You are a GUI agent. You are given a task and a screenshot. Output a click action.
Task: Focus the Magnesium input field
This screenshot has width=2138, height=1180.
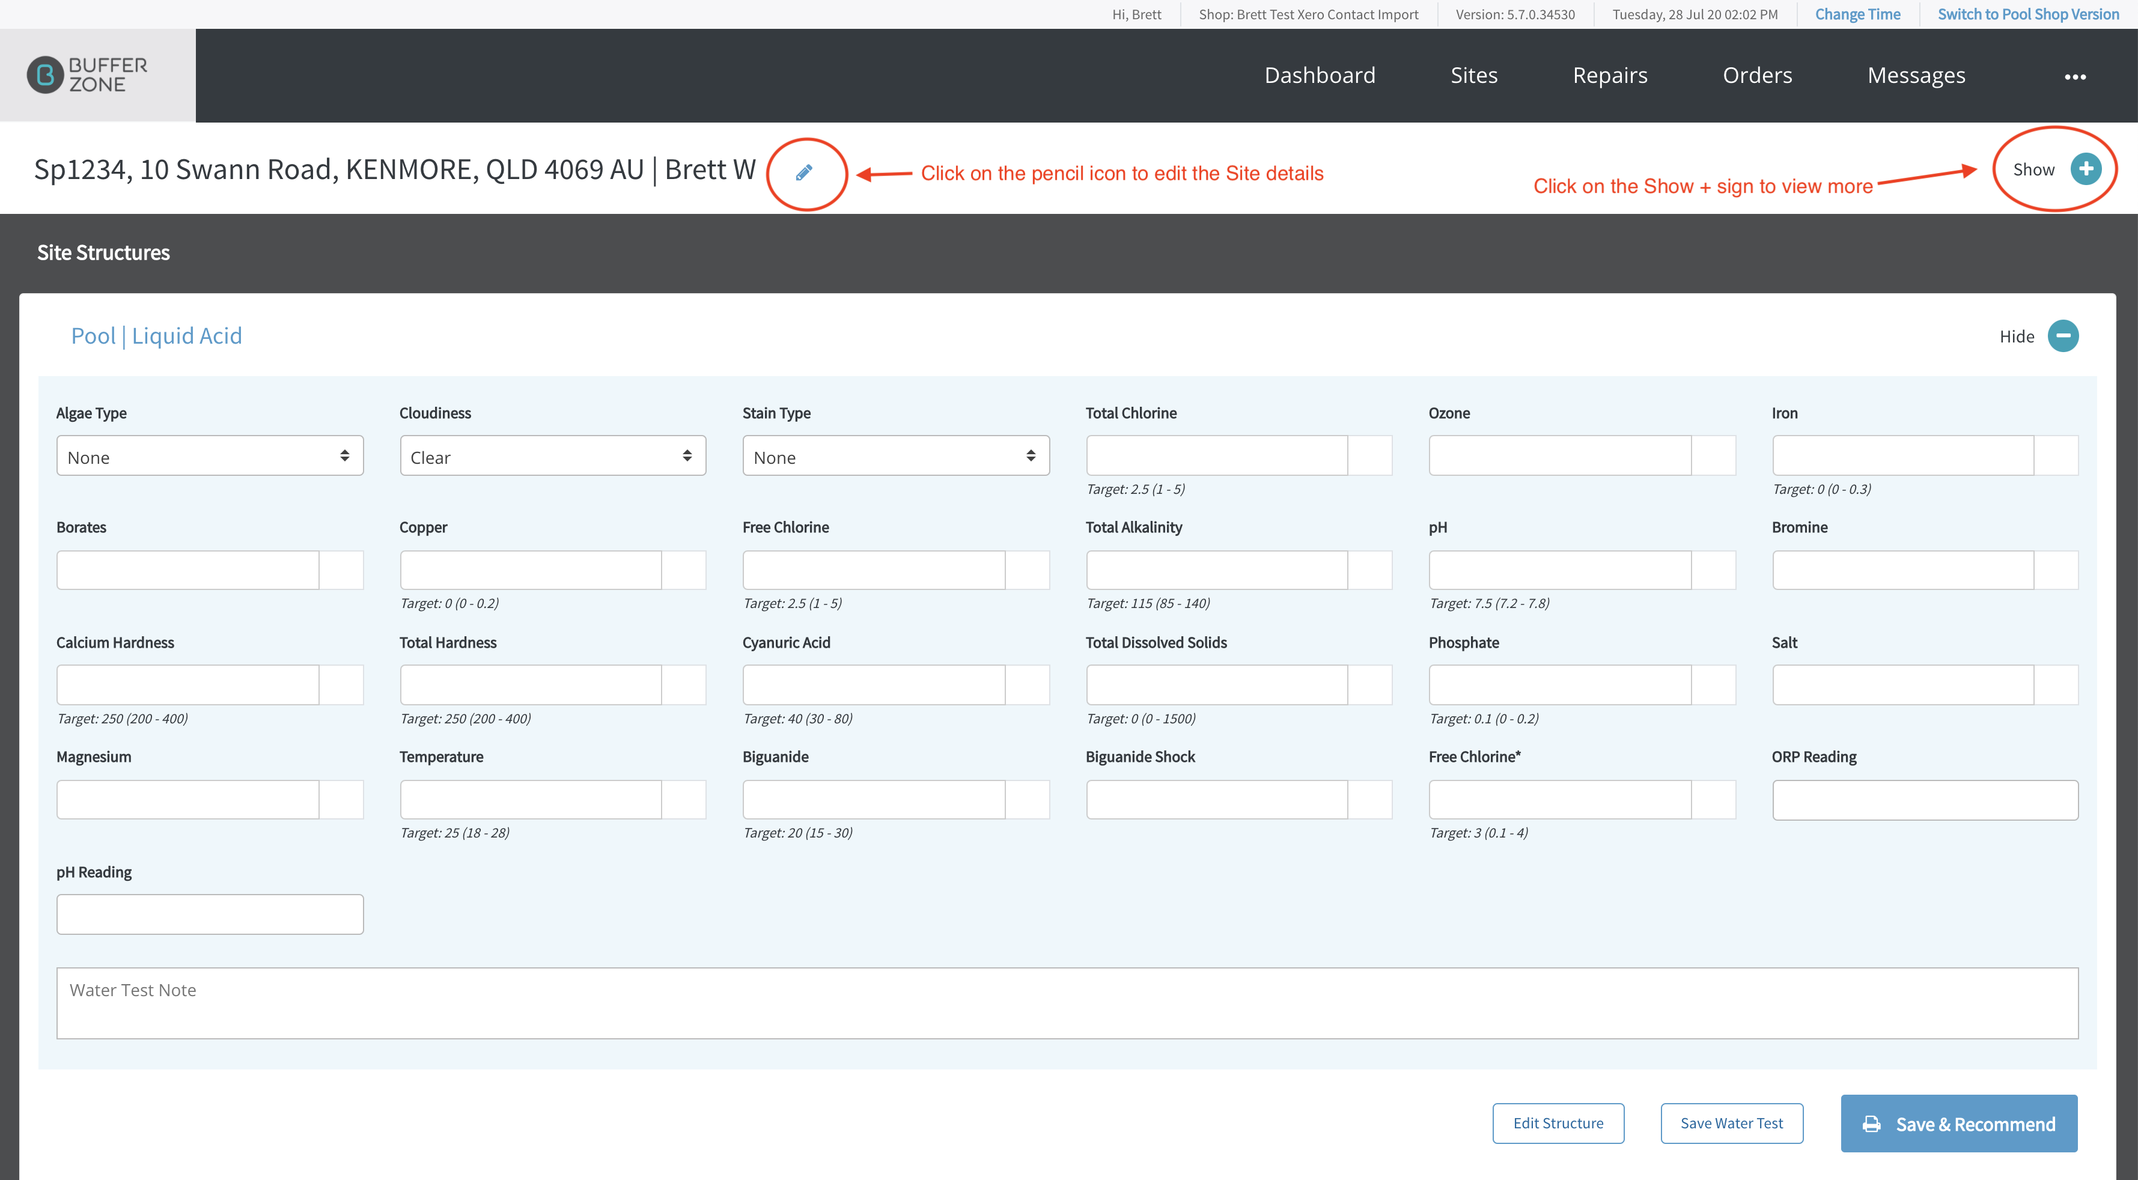tap(187, 799)
